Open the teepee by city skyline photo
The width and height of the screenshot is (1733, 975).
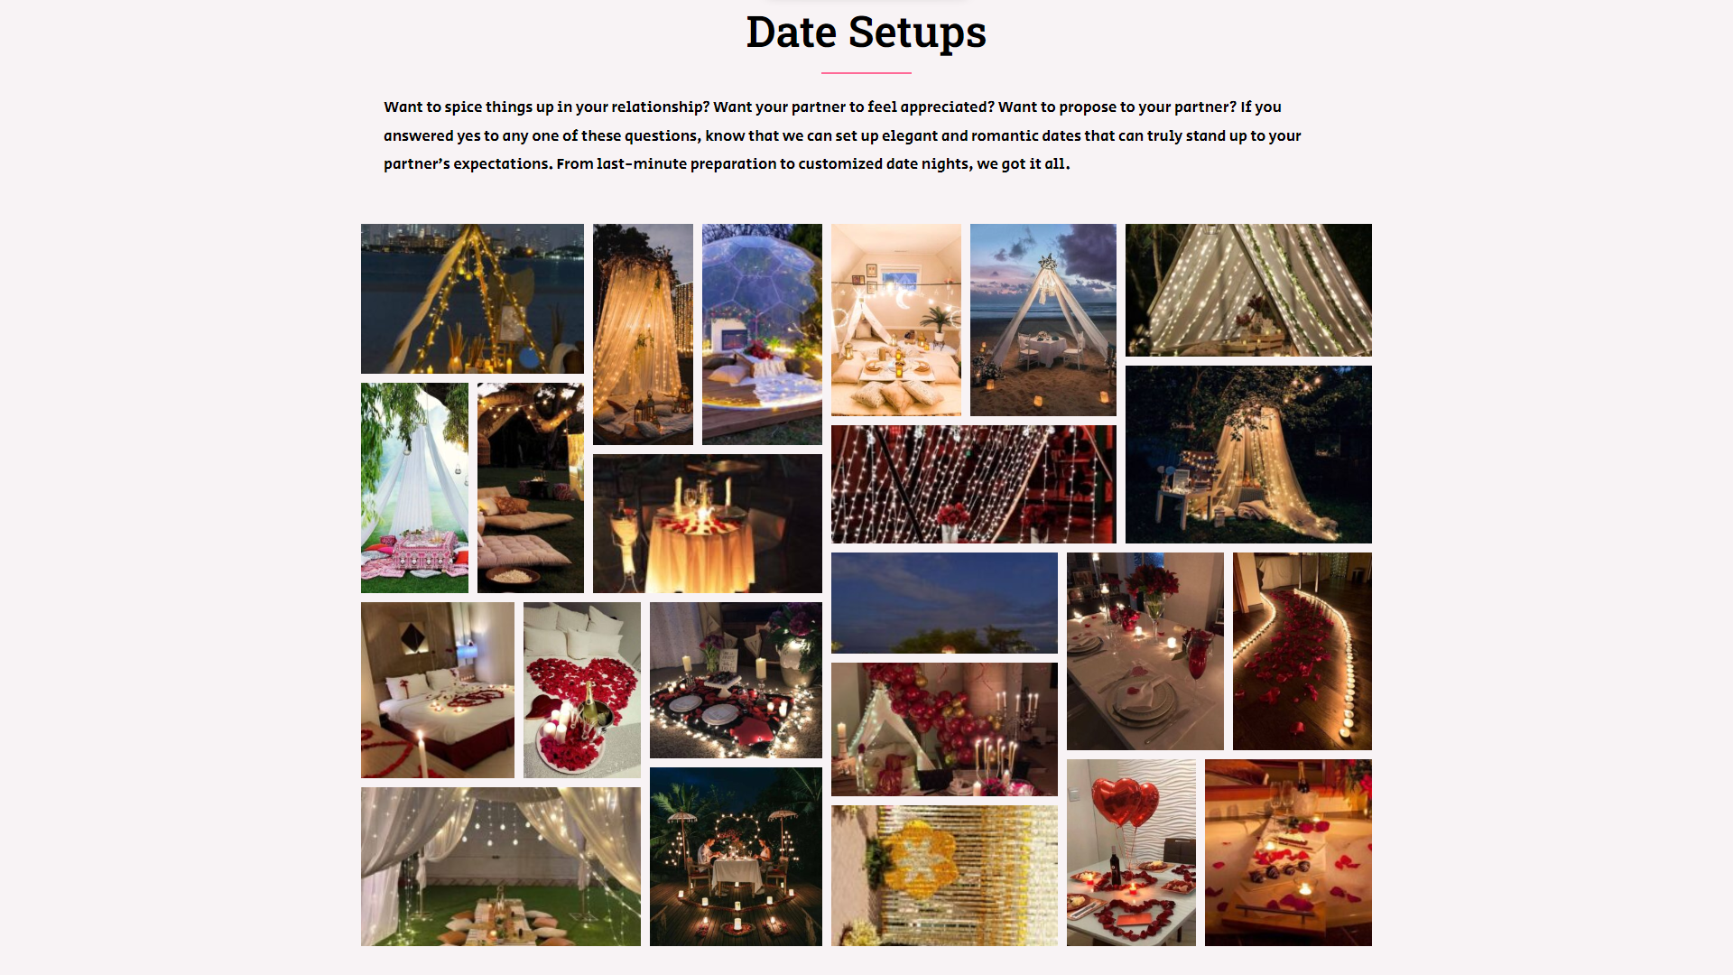coord(472,299)
